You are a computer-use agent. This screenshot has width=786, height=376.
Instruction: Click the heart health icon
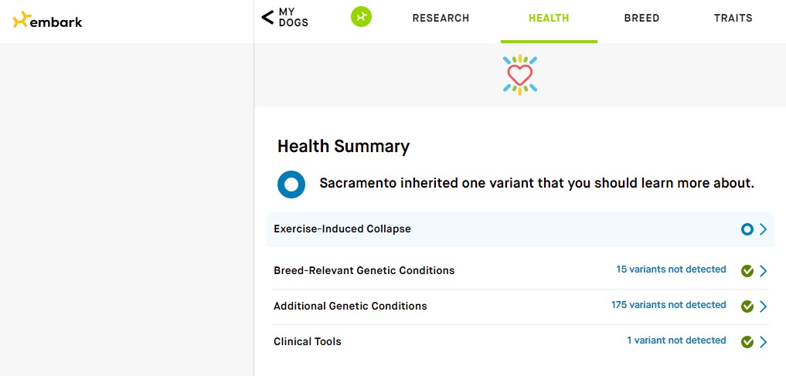click(520, 75)
